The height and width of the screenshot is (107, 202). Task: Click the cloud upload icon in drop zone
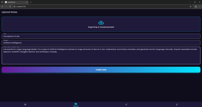tap(101, 23)
